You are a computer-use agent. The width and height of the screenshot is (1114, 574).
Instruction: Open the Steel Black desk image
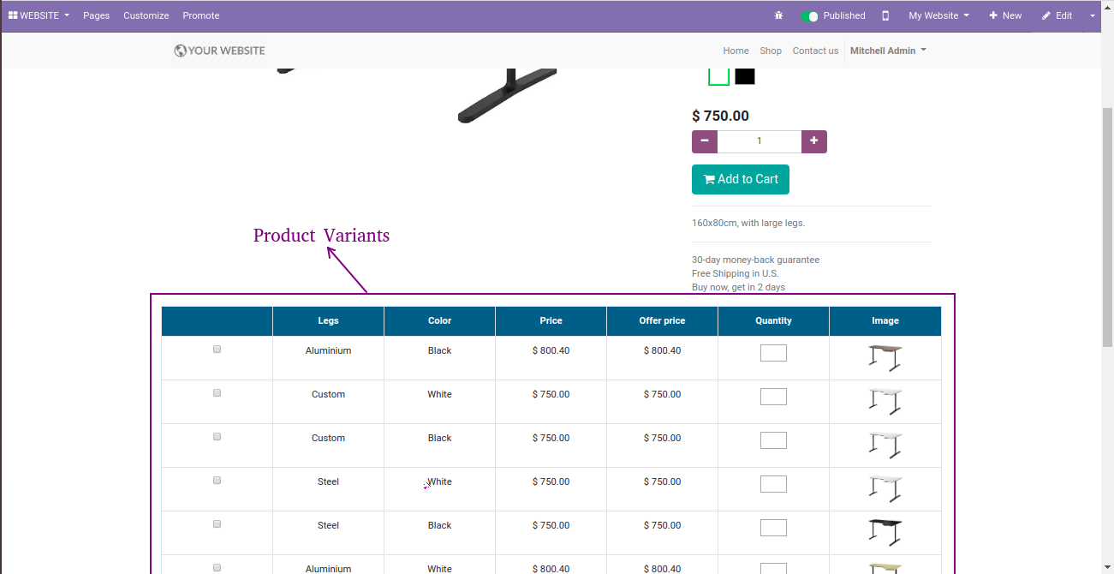885,532
